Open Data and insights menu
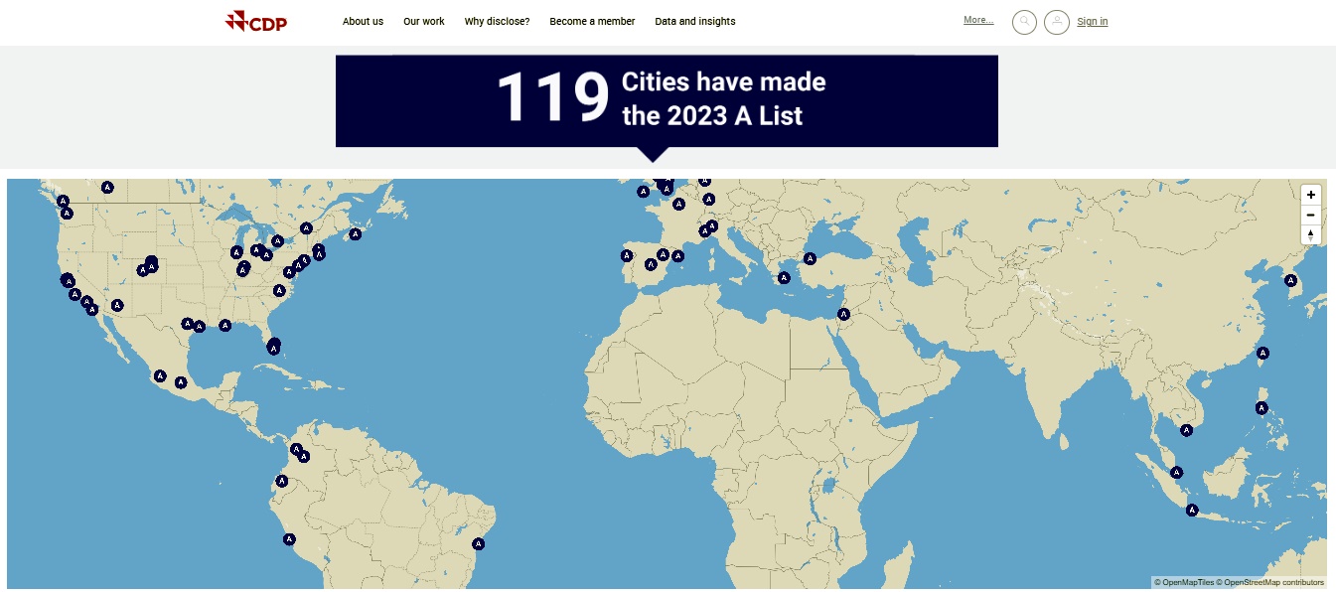Screen dimensions: 1336x592 pyautogui.click(x=695, y=21)
